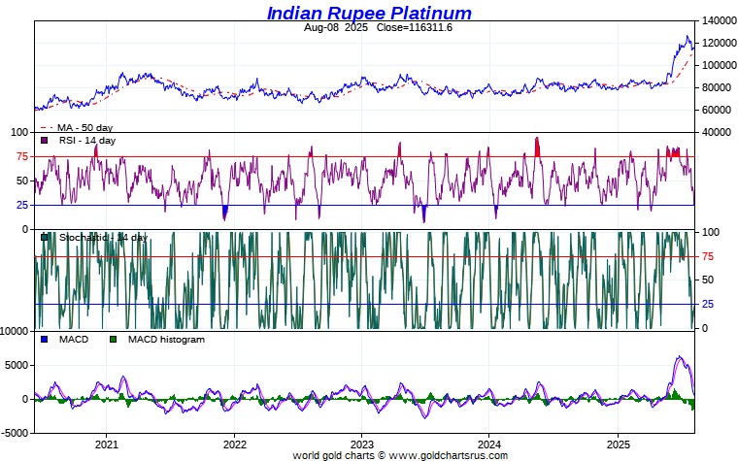Click the MACD histogram legend text
The image size is (738, 461).
(166, 339)
